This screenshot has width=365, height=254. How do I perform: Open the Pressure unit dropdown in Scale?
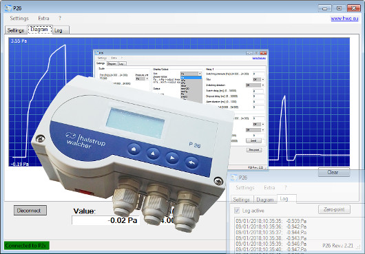click(x=142, y=78)
